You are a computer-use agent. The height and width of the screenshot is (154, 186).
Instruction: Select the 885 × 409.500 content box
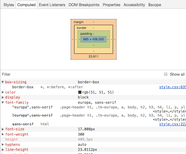click(x=93, y=39)
